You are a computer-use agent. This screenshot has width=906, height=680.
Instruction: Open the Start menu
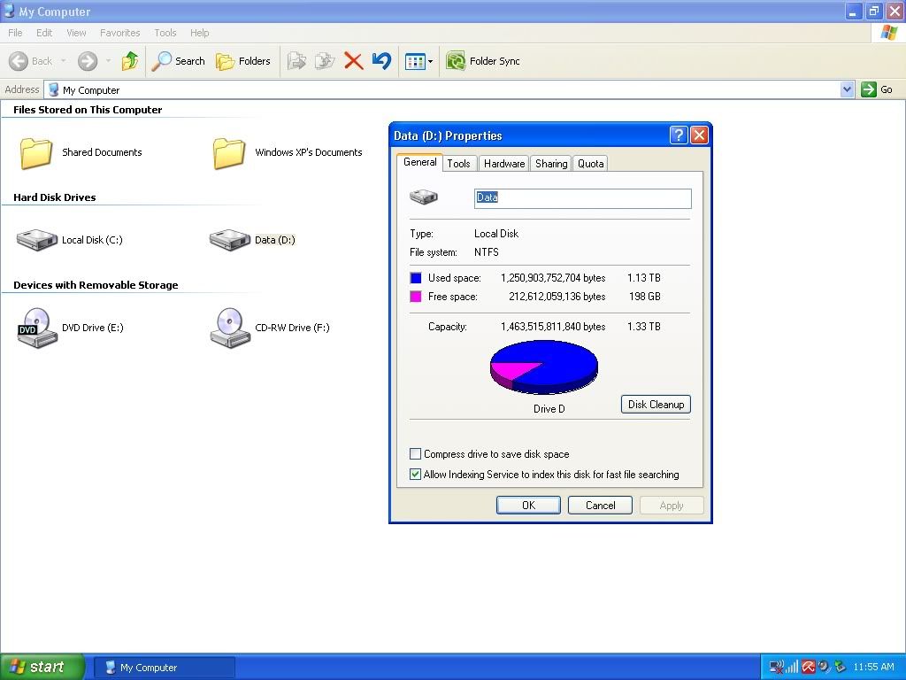click(42, 667)
